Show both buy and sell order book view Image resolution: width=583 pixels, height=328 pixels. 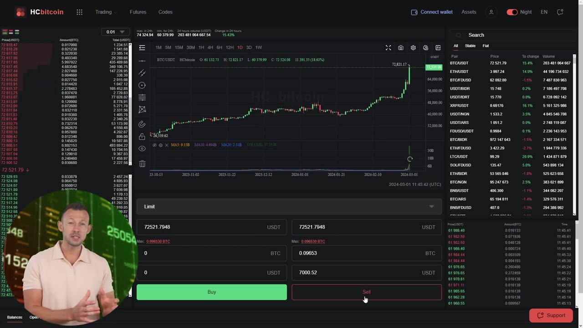pos(5,32)
